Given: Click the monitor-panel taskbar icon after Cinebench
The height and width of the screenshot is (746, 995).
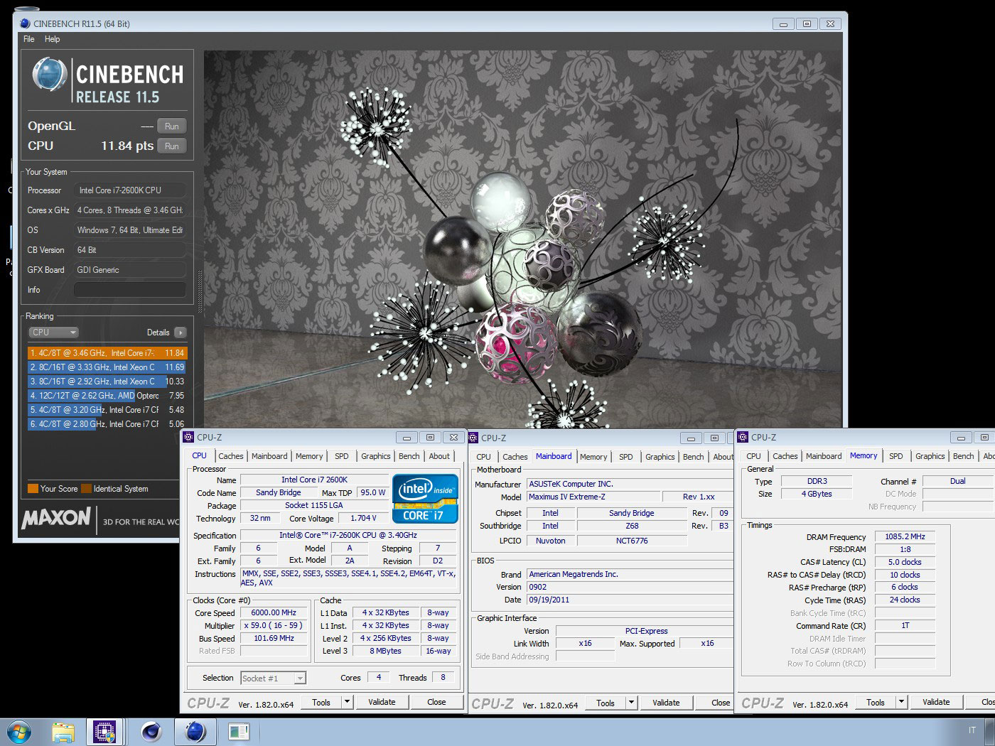Looking at the screenshot, I should 239,731.
